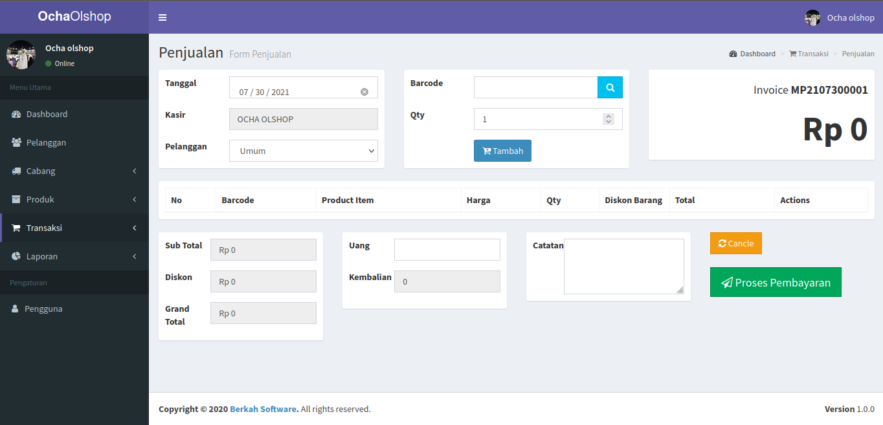Click the Proses Pembayaran button

tap(776, 282)
